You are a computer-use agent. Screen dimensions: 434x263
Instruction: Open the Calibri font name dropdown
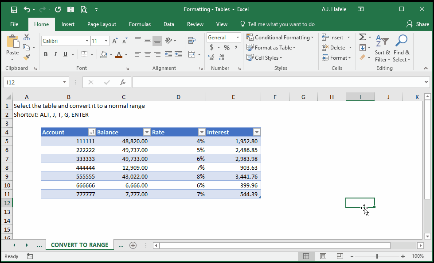click(87, 41)
